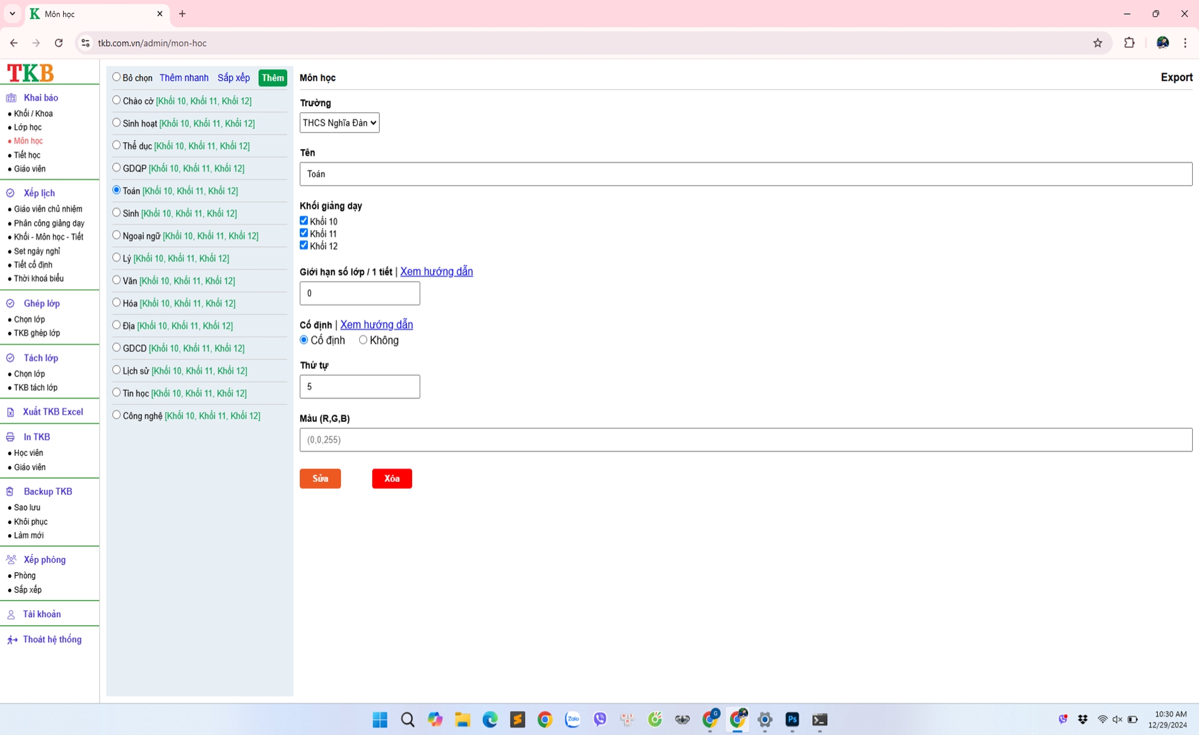Select the Không radio option

[363, 340]
